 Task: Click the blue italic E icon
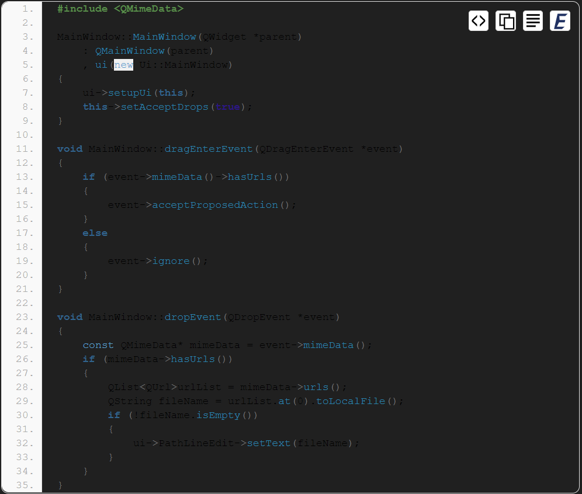(x=559, y=21)
